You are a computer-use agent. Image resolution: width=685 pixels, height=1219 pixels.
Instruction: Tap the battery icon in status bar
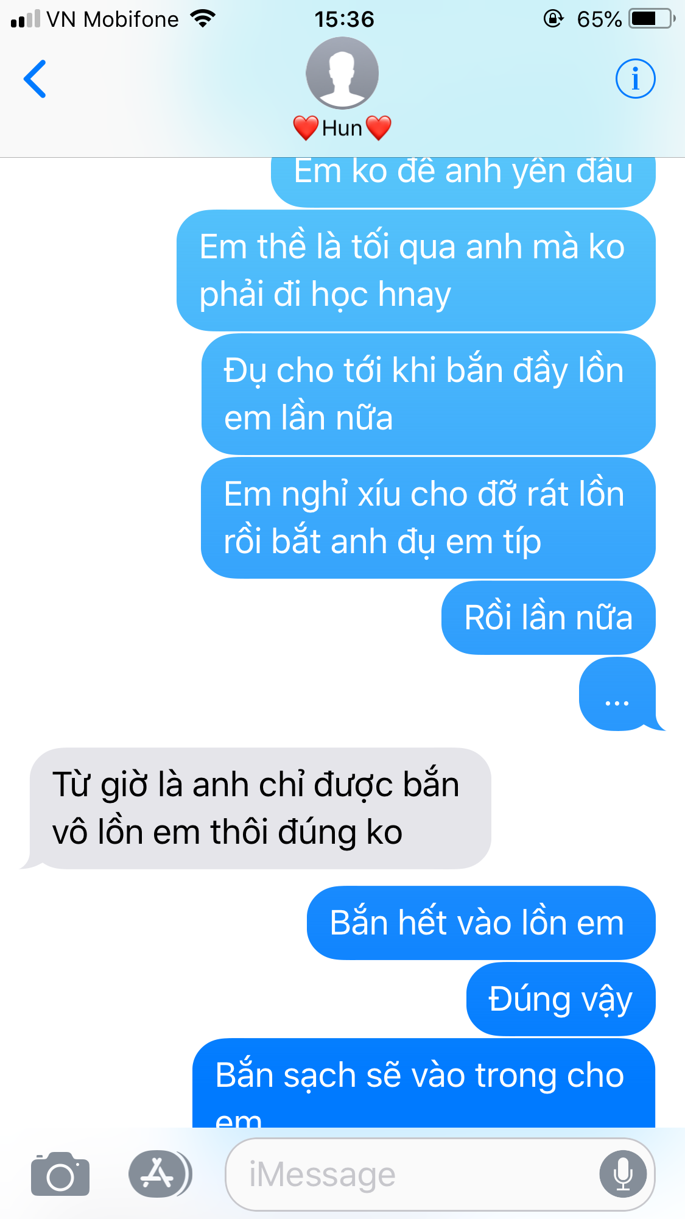pos(653,19)
